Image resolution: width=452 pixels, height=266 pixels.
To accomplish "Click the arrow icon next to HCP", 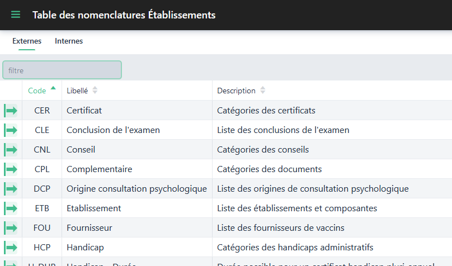I will click(x=11, y=248).
